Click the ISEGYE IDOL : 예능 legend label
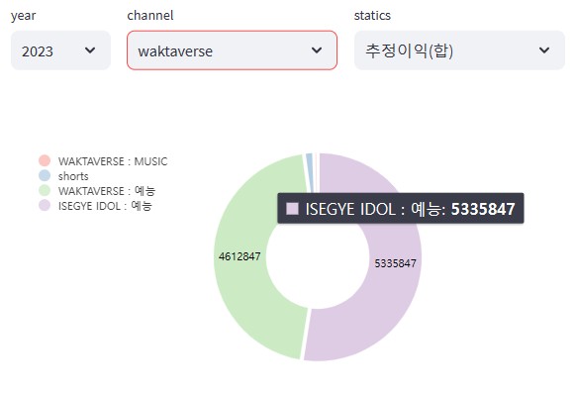This screenshot has height=393, width=576. tap(105, 206)
